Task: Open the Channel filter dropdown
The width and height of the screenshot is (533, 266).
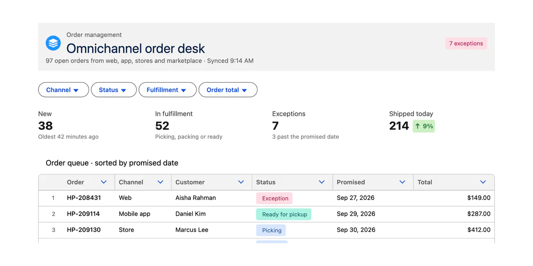Action: 63,90
